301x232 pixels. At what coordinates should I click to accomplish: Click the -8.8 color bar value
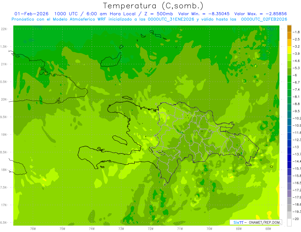tap(296, 104)
